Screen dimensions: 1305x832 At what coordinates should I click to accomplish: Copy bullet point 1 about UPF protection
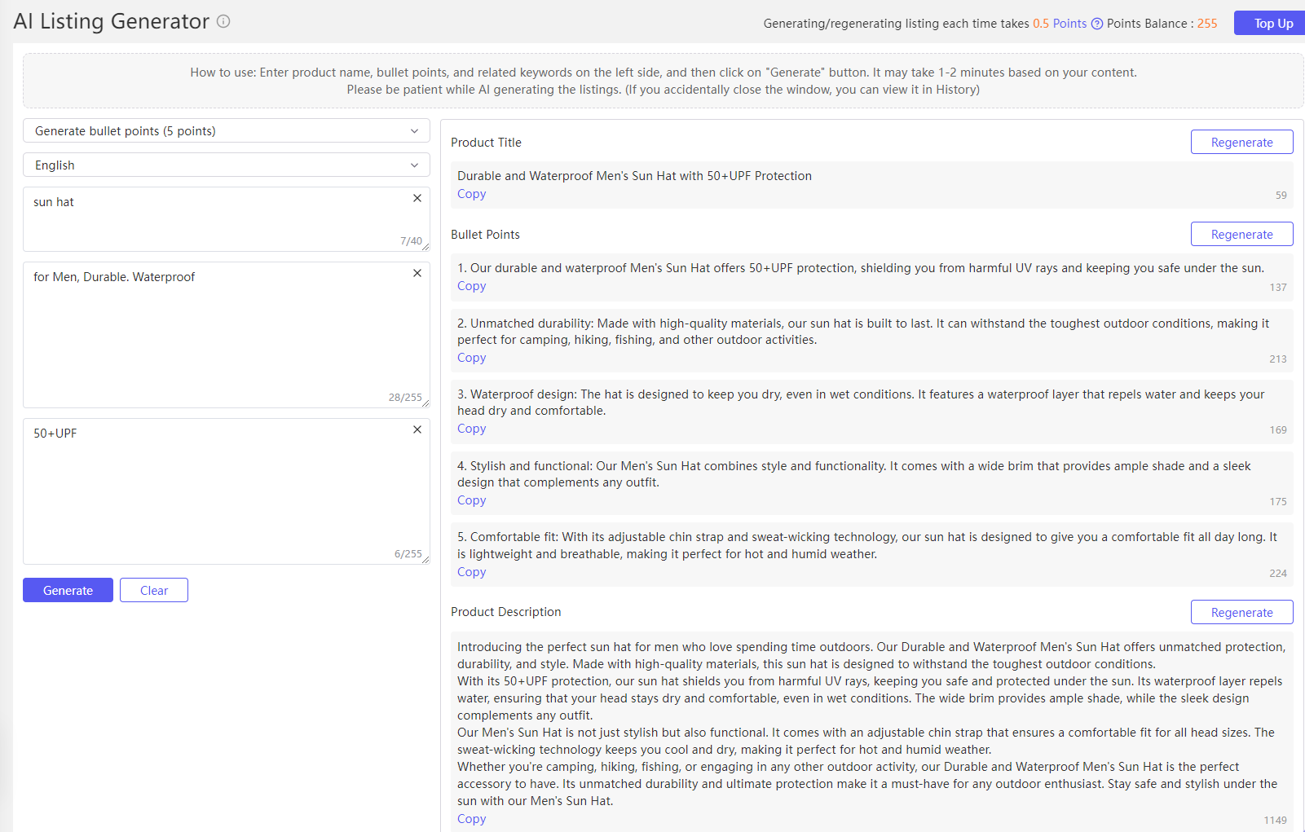pos(471,286)
